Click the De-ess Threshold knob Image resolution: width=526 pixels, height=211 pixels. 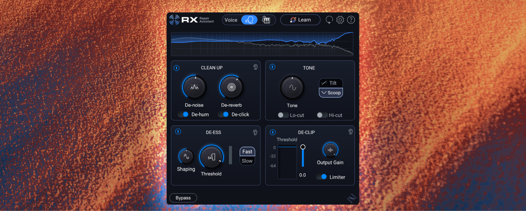[x=211, y=157]
